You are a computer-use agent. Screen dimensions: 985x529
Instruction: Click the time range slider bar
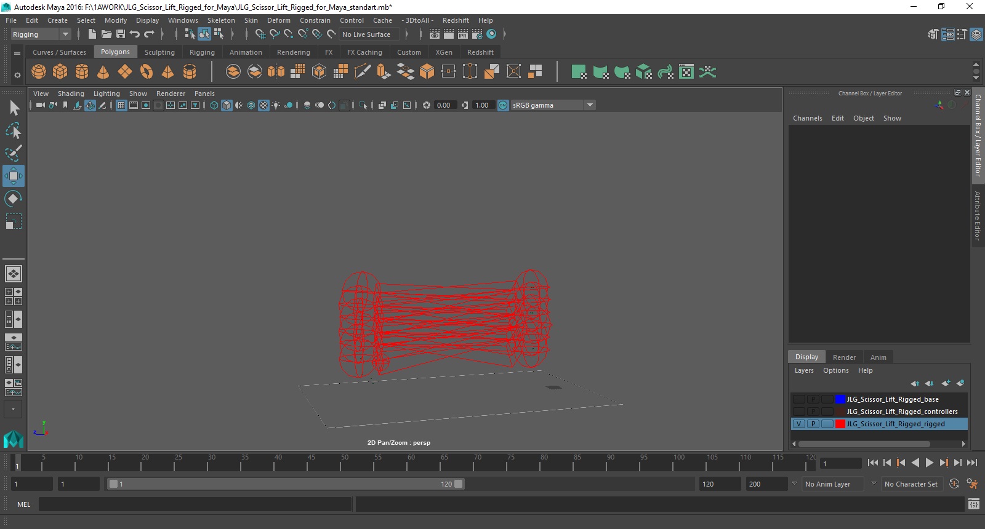(x=286, y=484)
